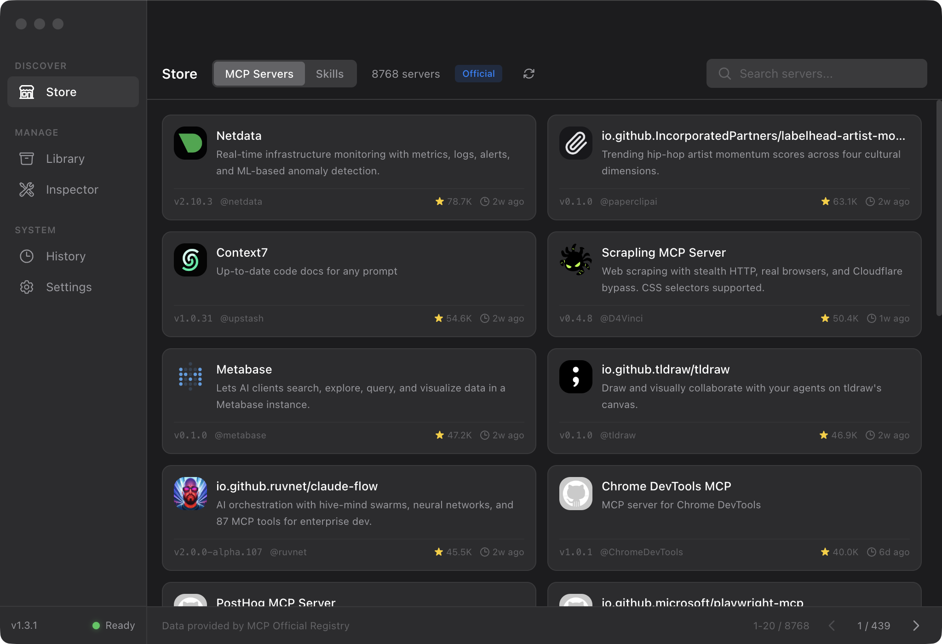Click the Settings gear icon
Screen dimensions: 942x644
pyautogui.click(x=27, y=287)
